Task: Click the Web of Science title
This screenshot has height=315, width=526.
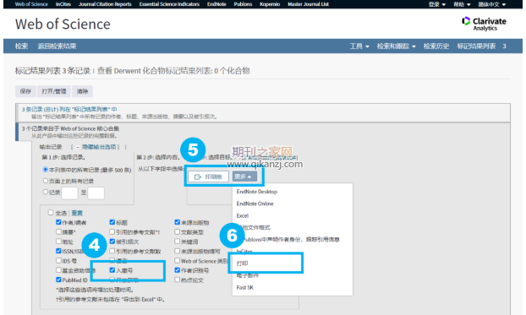Action: coord(63,24)
